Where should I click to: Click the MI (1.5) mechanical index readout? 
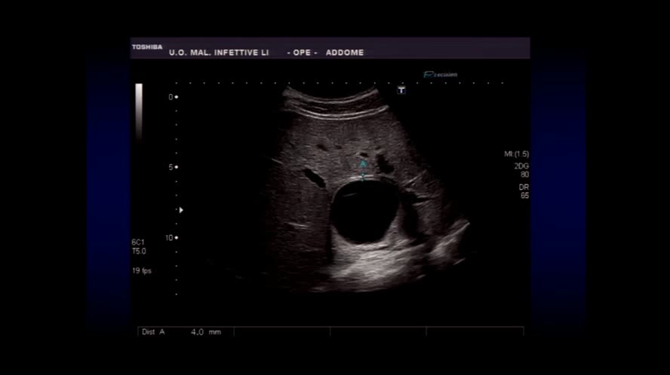tap(516, 154)
